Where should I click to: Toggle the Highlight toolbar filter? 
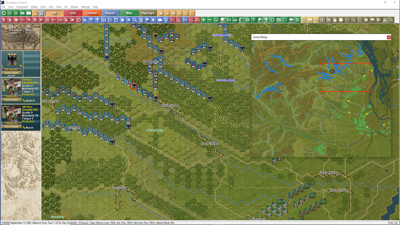coord(148,13)
